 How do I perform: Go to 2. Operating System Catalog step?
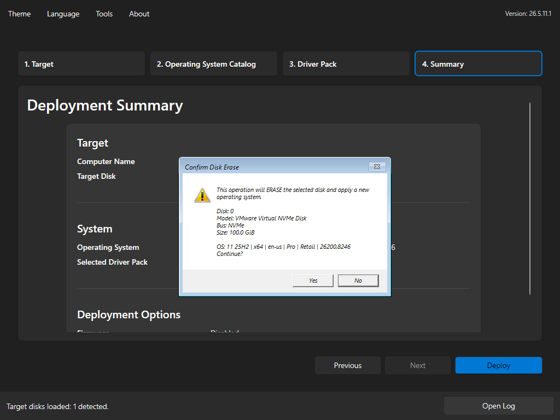(214, 63)
